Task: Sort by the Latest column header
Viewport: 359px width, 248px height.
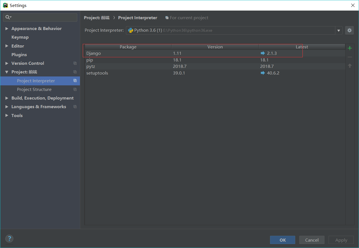Action: [302, 47]
